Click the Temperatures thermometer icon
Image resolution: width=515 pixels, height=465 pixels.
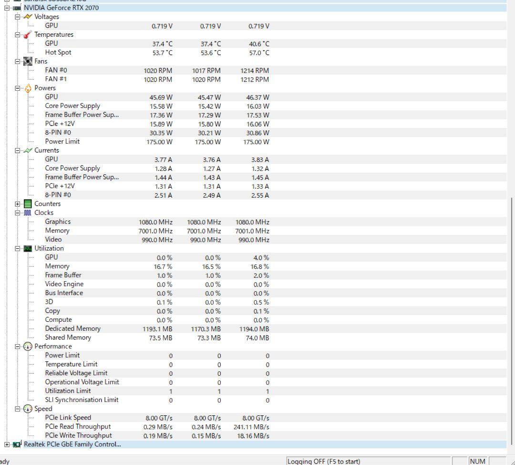[x=28, y=35]
